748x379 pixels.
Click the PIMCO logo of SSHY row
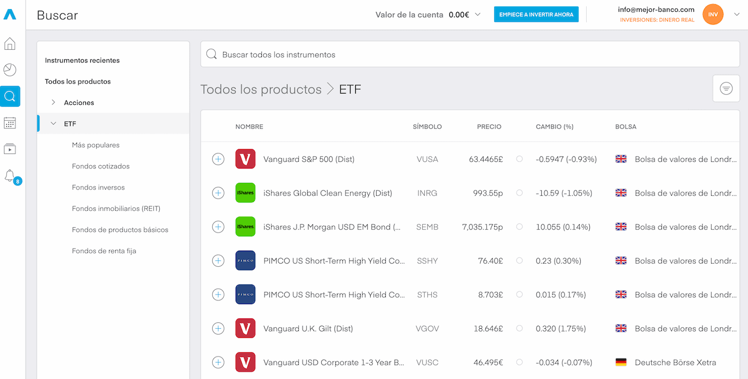click(245, 261)
